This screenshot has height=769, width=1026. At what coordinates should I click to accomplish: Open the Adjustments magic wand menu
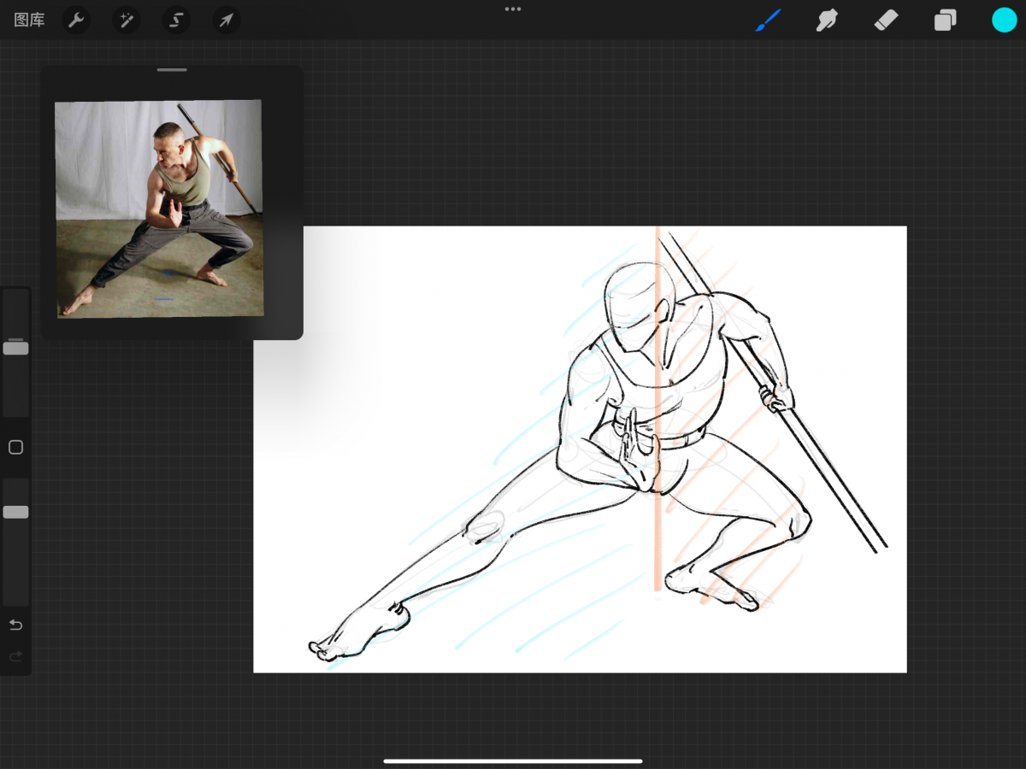click(126, 20)
